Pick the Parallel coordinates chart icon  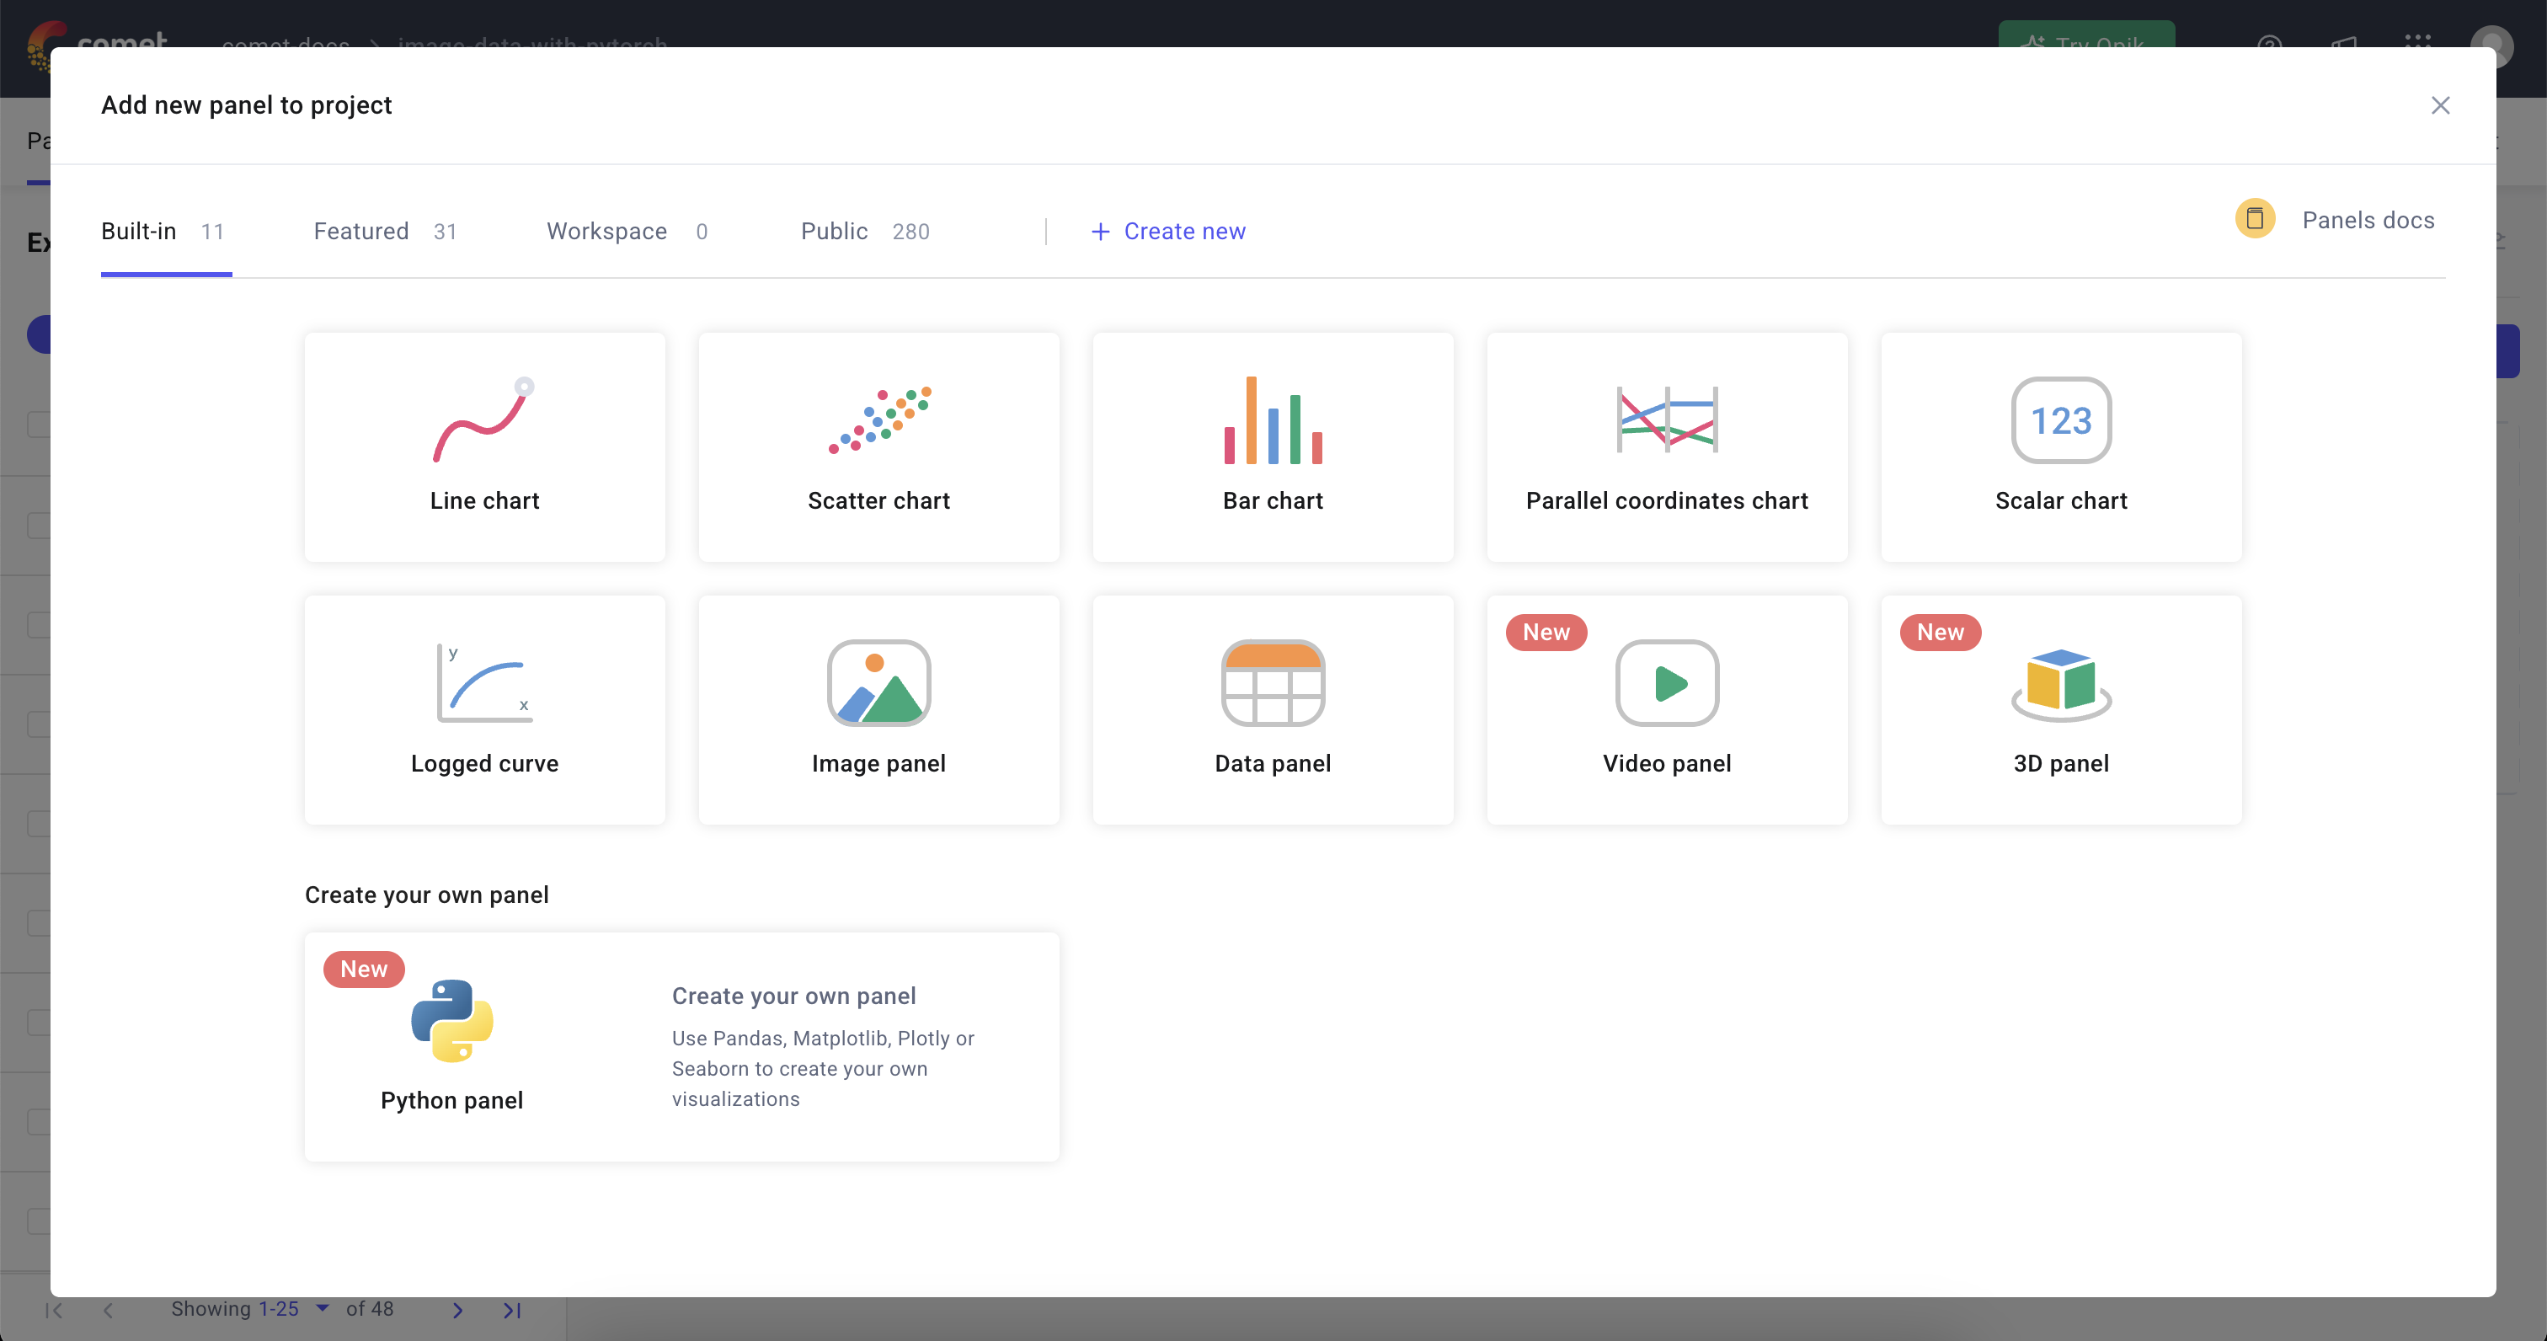tap(1666, 420)
